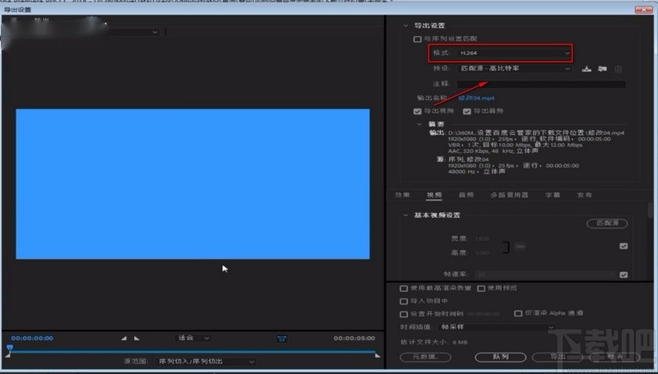Enable 与序列设置匹配 checkbox
Viewport: 658px width, 374px height.
(x=417, y=39)
